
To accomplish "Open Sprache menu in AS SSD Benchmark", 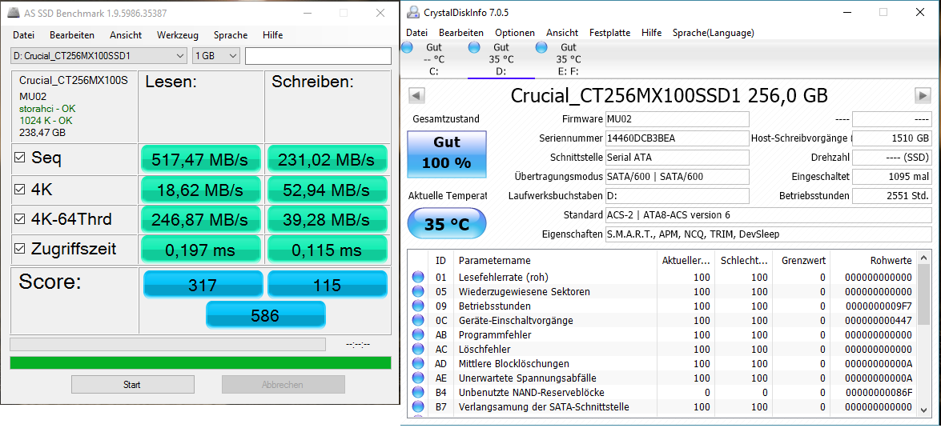I will (x=231, y=34).
